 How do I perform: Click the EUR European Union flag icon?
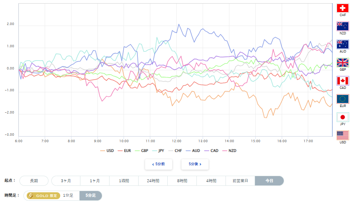pos(343,99)
